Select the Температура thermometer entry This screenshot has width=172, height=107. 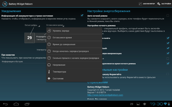click(x=74, y=72)
